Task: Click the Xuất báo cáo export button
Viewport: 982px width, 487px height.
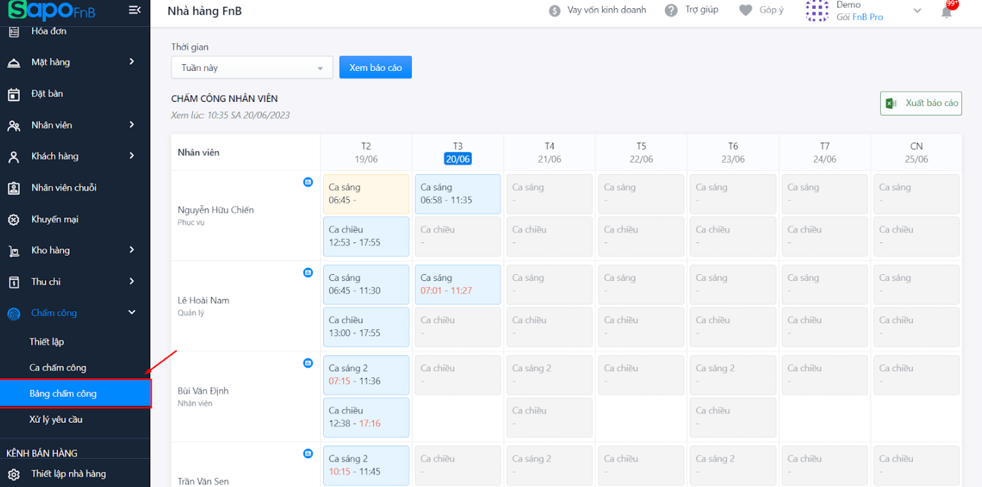Action: pos(921,103)
